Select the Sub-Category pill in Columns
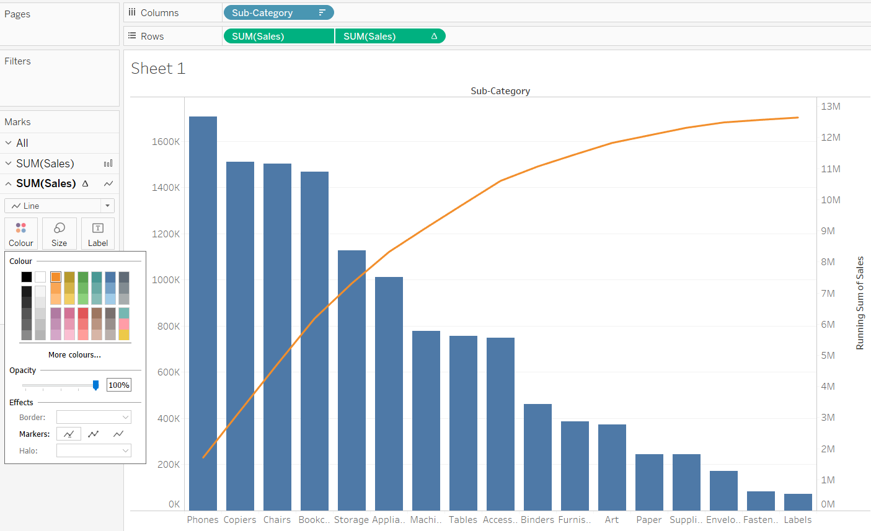Viewport: 871px width, 531px height. 278,12
